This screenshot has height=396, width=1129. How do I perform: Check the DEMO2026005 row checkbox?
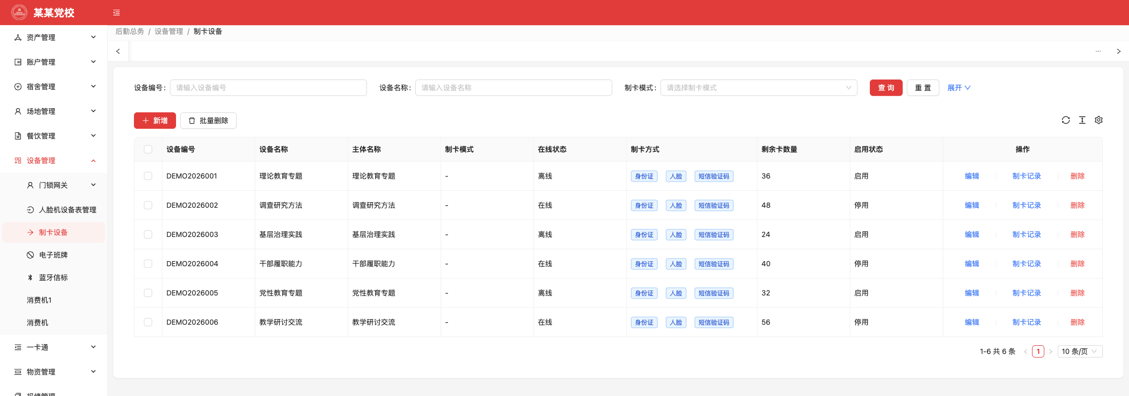[148, 293]
